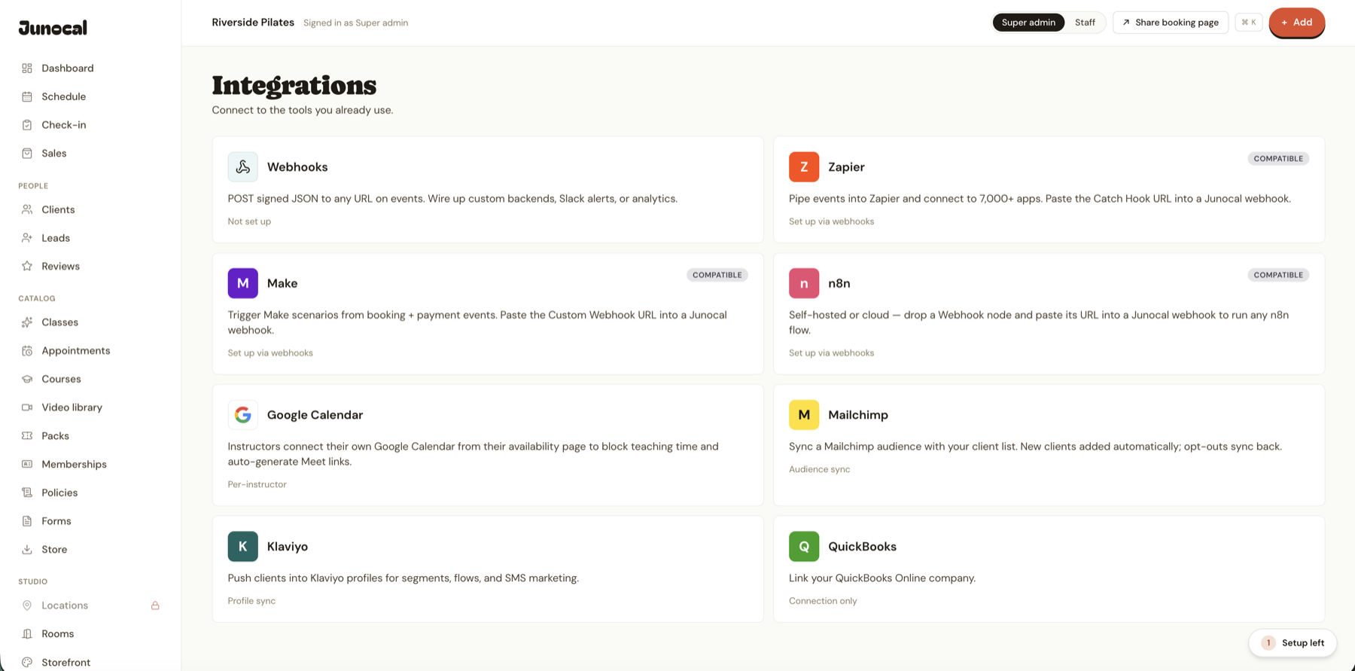Click the Clients people icon

click(x=27, y=209)
